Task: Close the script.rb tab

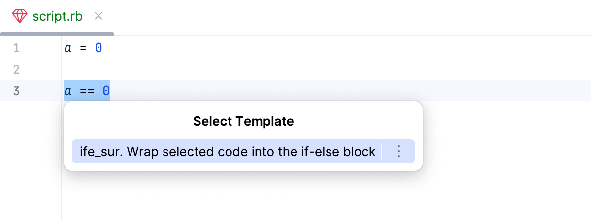Action: click(x=98, y=16)
